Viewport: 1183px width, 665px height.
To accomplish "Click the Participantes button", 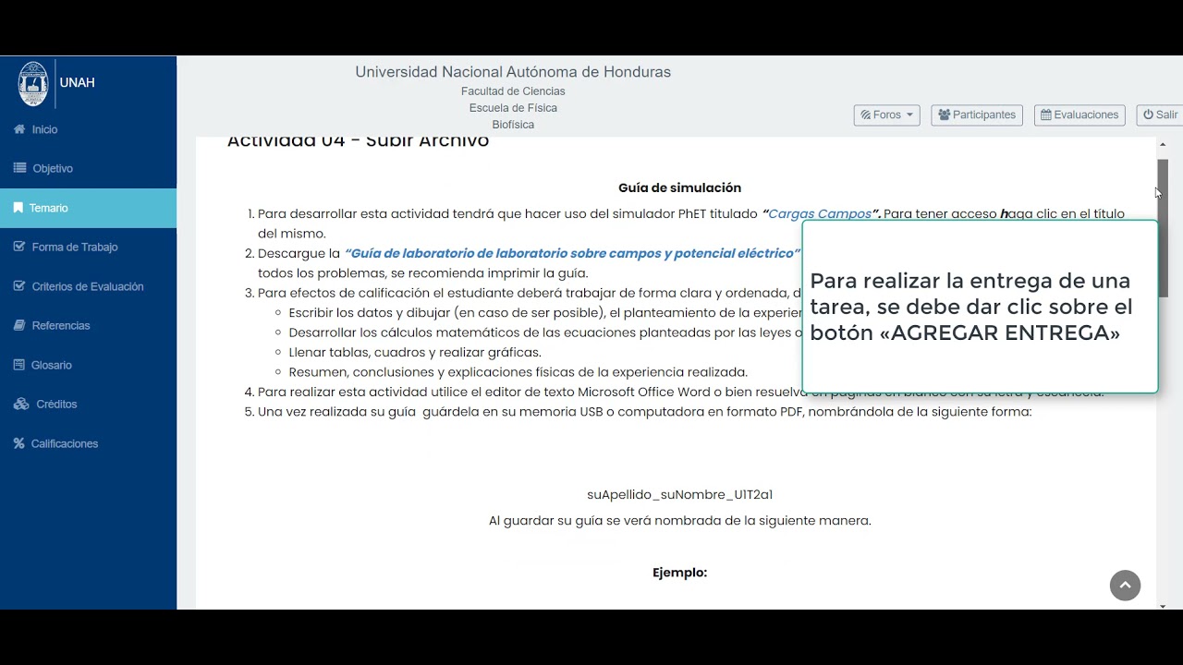I will point(977,115).
